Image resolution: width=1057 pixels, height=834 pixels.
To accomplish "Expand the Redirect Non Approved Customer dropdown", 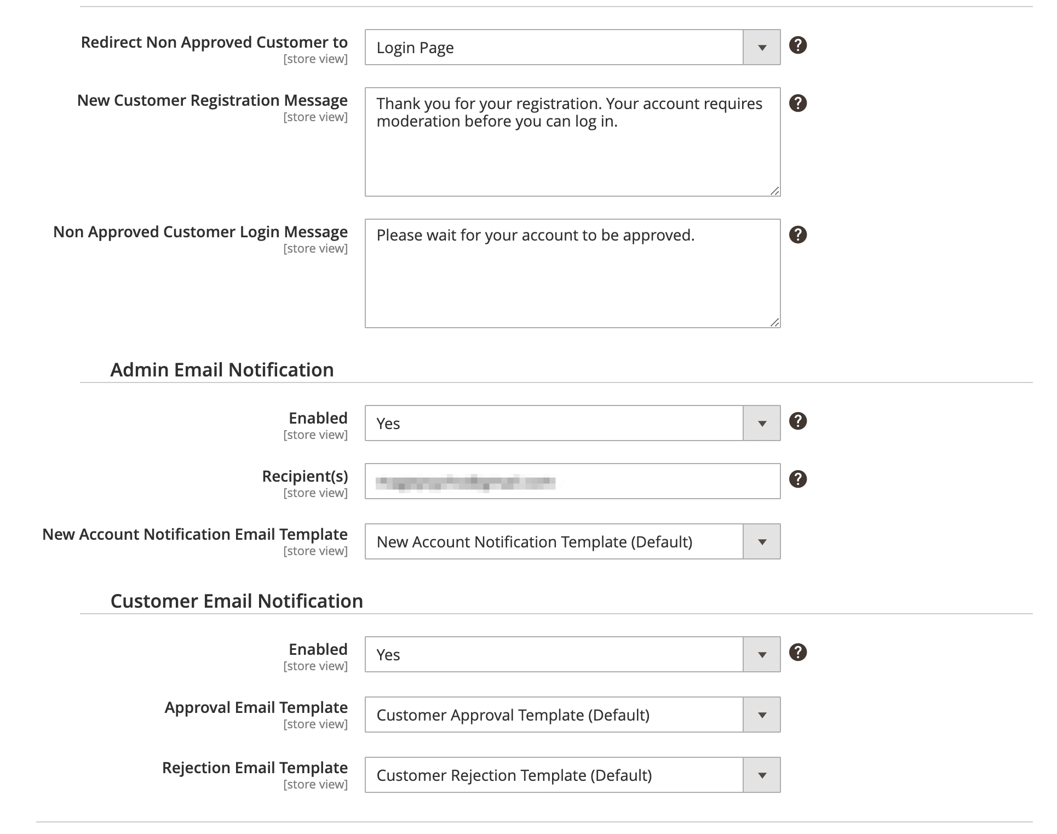I will click(762, 47).
